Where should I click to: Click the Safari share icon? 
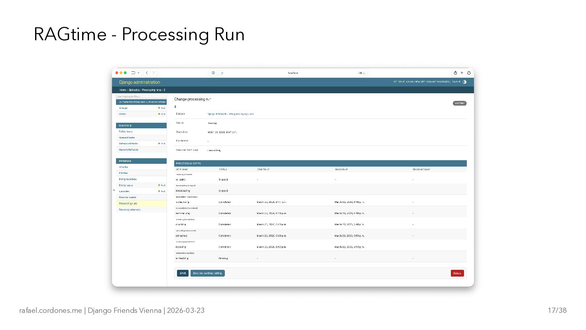click(x=455, y=73)
